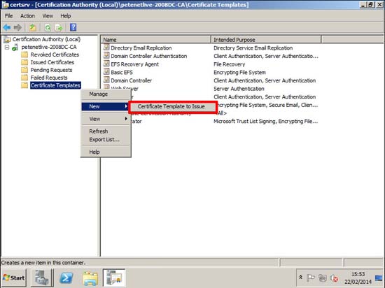
Task: Click the Revoked Certificates folder icon
Action: coord(24,55)
